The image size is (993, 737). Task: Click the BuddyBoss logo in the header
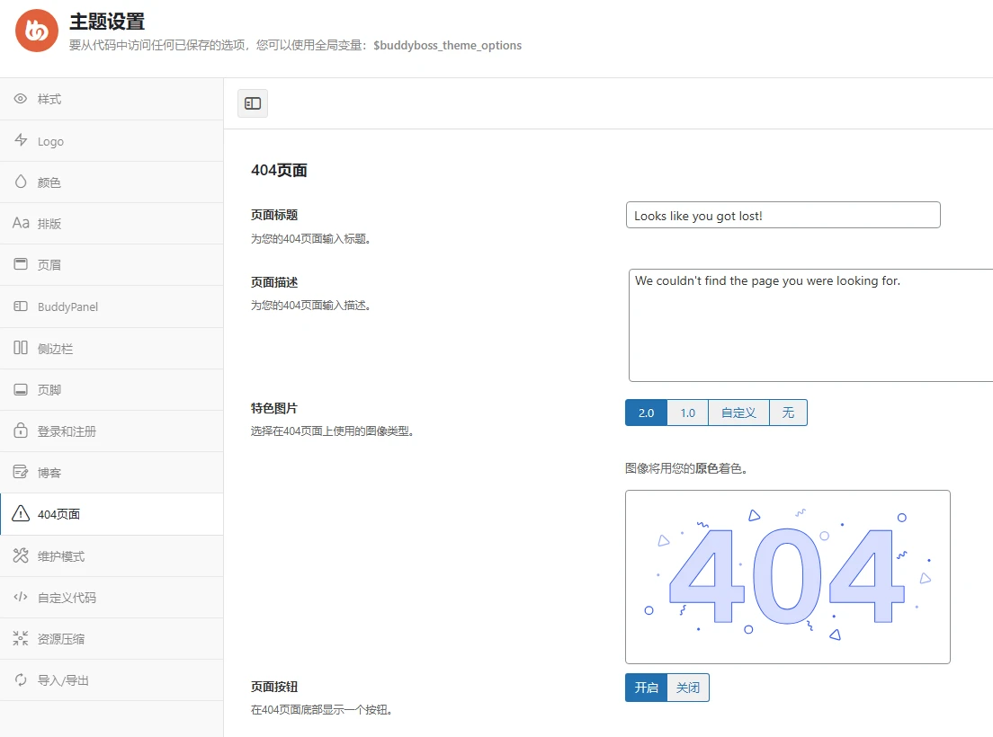click(x=36, y=31)
